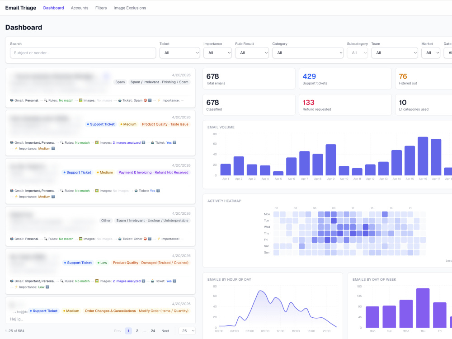452x339 pixels.
Task: Click Apr 16 bar in Email Volume chart
Action: click(x=423, y=156)
